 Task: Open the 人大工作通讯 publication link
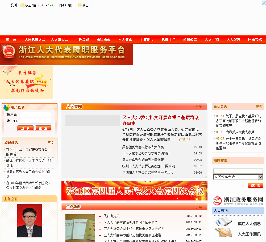[x=249, y=234]
